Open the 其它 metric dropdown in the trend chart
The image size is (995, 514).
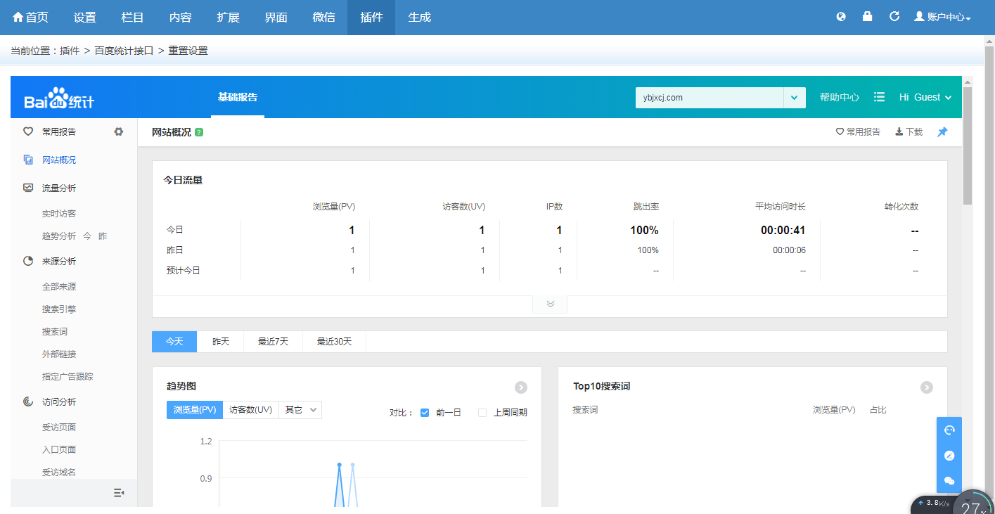(x=300, y=409)
